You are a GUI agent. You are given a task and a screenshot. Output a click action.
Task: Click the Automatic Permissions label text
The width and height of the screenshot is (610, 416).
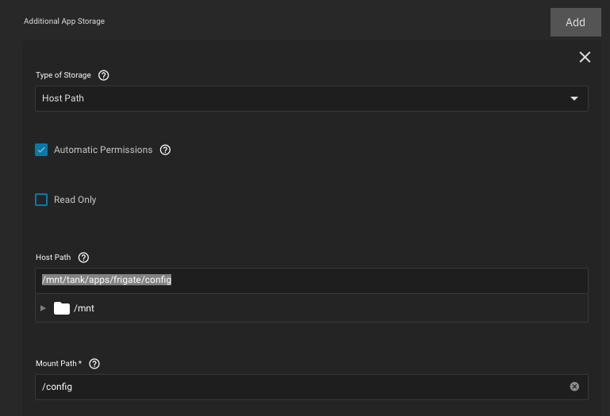(x=103, y=150)
